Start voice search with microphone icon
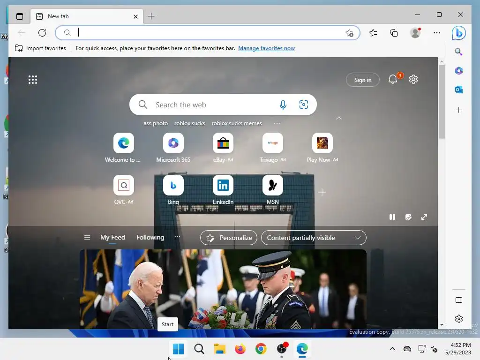Image resolution: width=480 pixels, height=360 pixels. [x=283, y=105]
